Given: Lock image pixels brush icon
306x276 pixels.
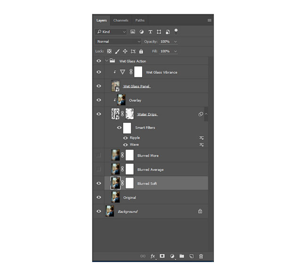Looking at the screenshot, I should 117,51.
